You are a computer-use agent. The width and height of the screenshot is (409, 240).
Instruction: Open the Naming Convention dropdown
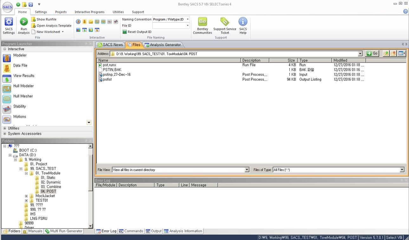(x=187, y=19)
